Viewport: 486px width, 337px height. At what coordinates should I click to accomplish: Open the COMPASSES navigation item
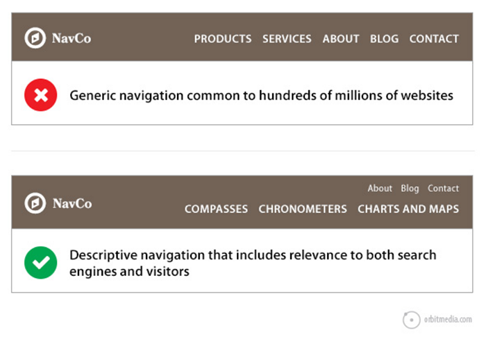[x=216, y=209]
